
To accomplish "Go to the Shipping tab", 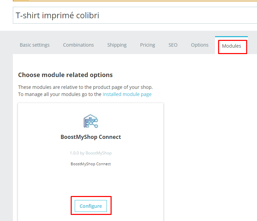I will pyautogui.click(x=117, y=45).
